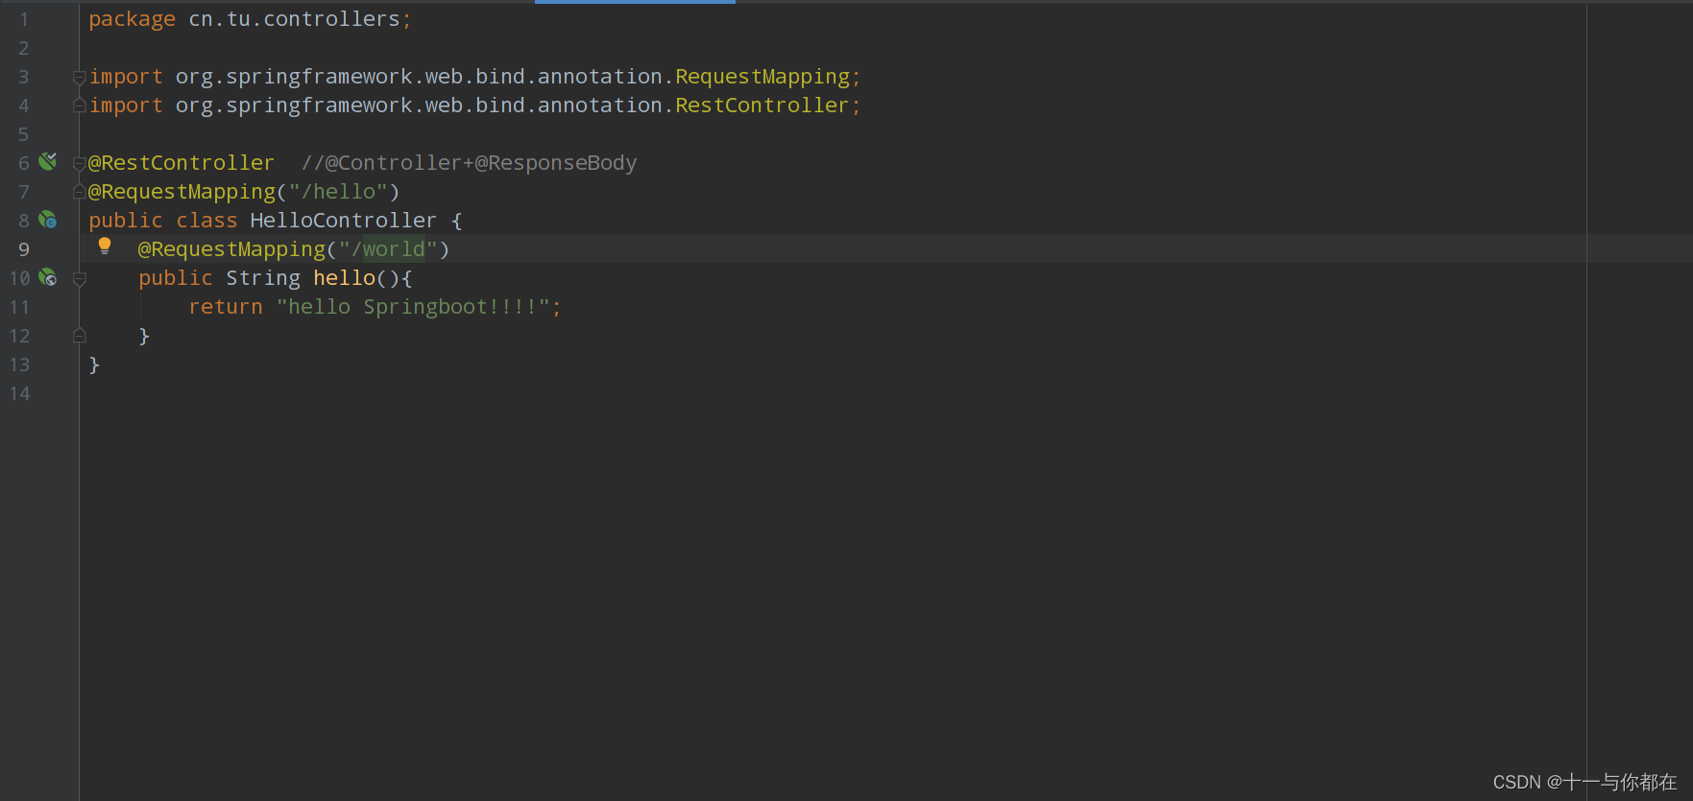The width and height of the screenshot is (1693, 801).
Task: Click the package path 'org.springframework.web.bind.annotation' on line 3
Action: pyautogui.click(x=419, y=77)
